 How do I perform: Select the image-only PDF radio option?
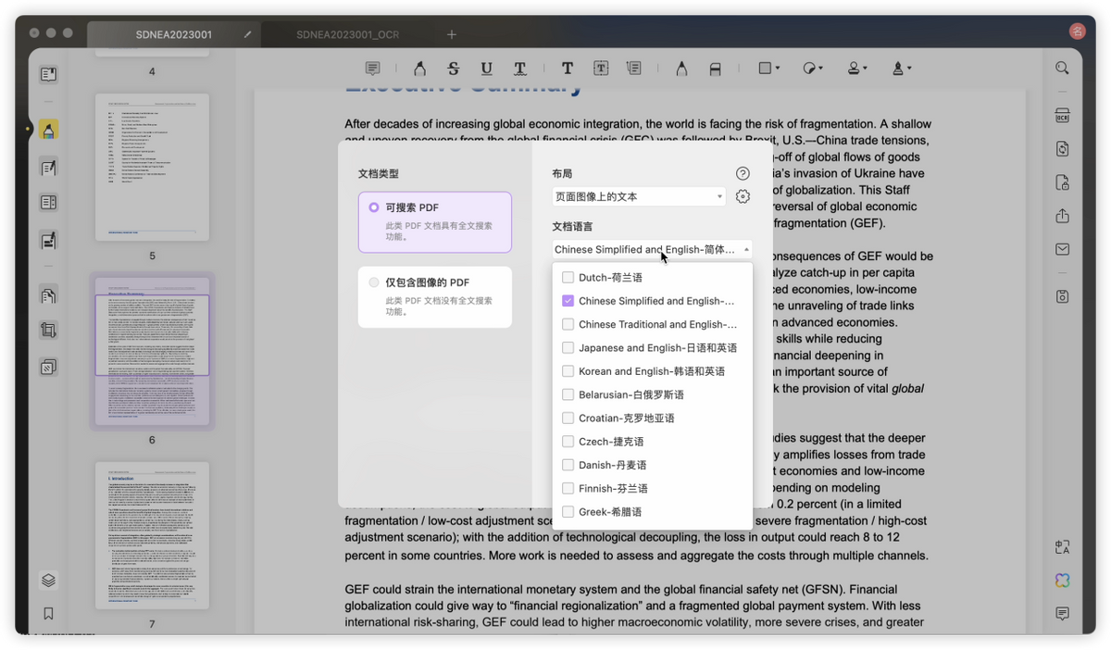pyautogui.click(x=374, y=282)
